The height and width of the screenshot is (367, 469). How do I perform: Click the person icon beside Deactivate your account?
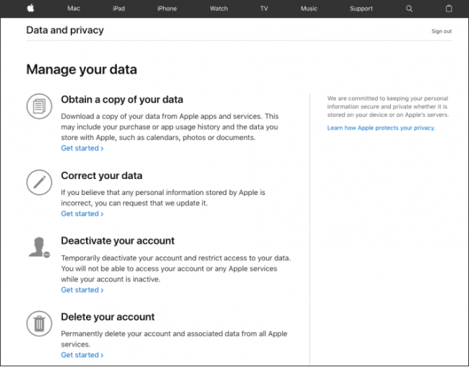coord(39,247)
